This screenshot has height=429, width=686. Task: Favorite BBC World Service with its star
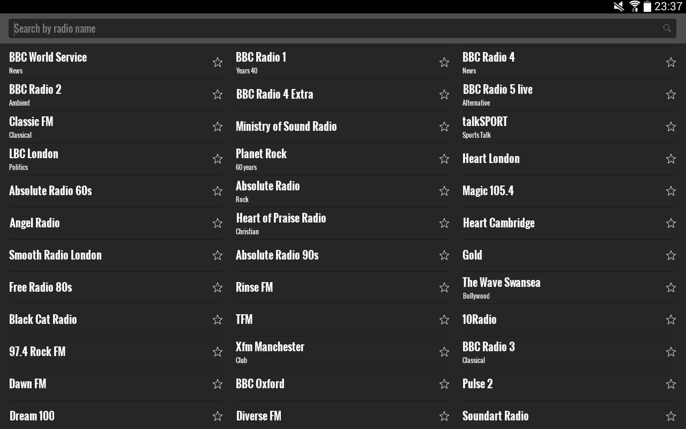[218, 62]
